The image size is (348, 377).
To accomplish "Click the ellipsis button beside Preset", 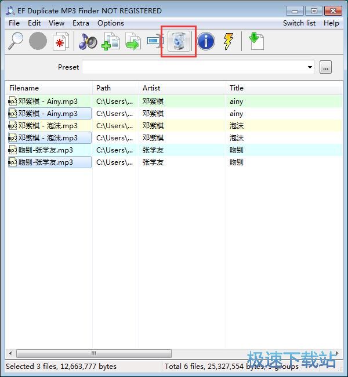I will click(325, 67).
